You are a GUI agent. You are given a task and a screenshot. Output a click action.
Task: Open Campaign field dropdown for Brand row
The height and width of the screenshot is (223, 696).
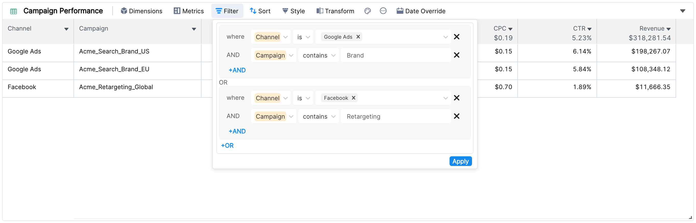click(x=274, y=55)
